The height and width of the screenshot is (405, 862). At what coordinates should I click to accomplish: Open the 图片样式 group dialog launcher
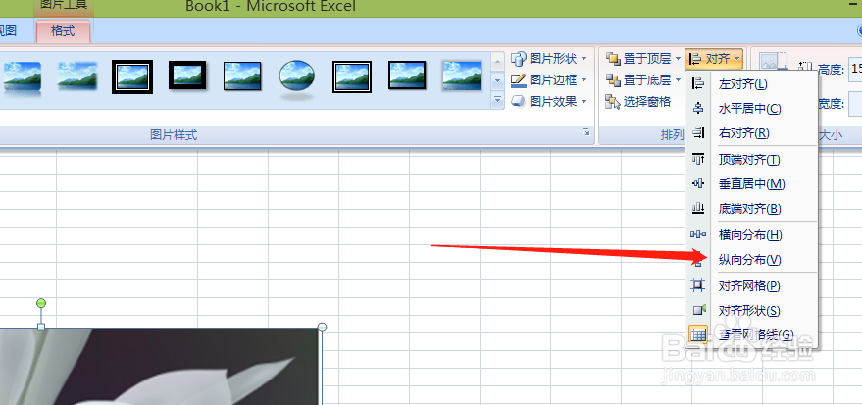pos(586,132)
